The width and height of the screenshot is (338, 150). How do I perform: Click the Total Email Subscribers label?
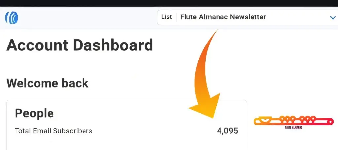(x=53, y=131)
